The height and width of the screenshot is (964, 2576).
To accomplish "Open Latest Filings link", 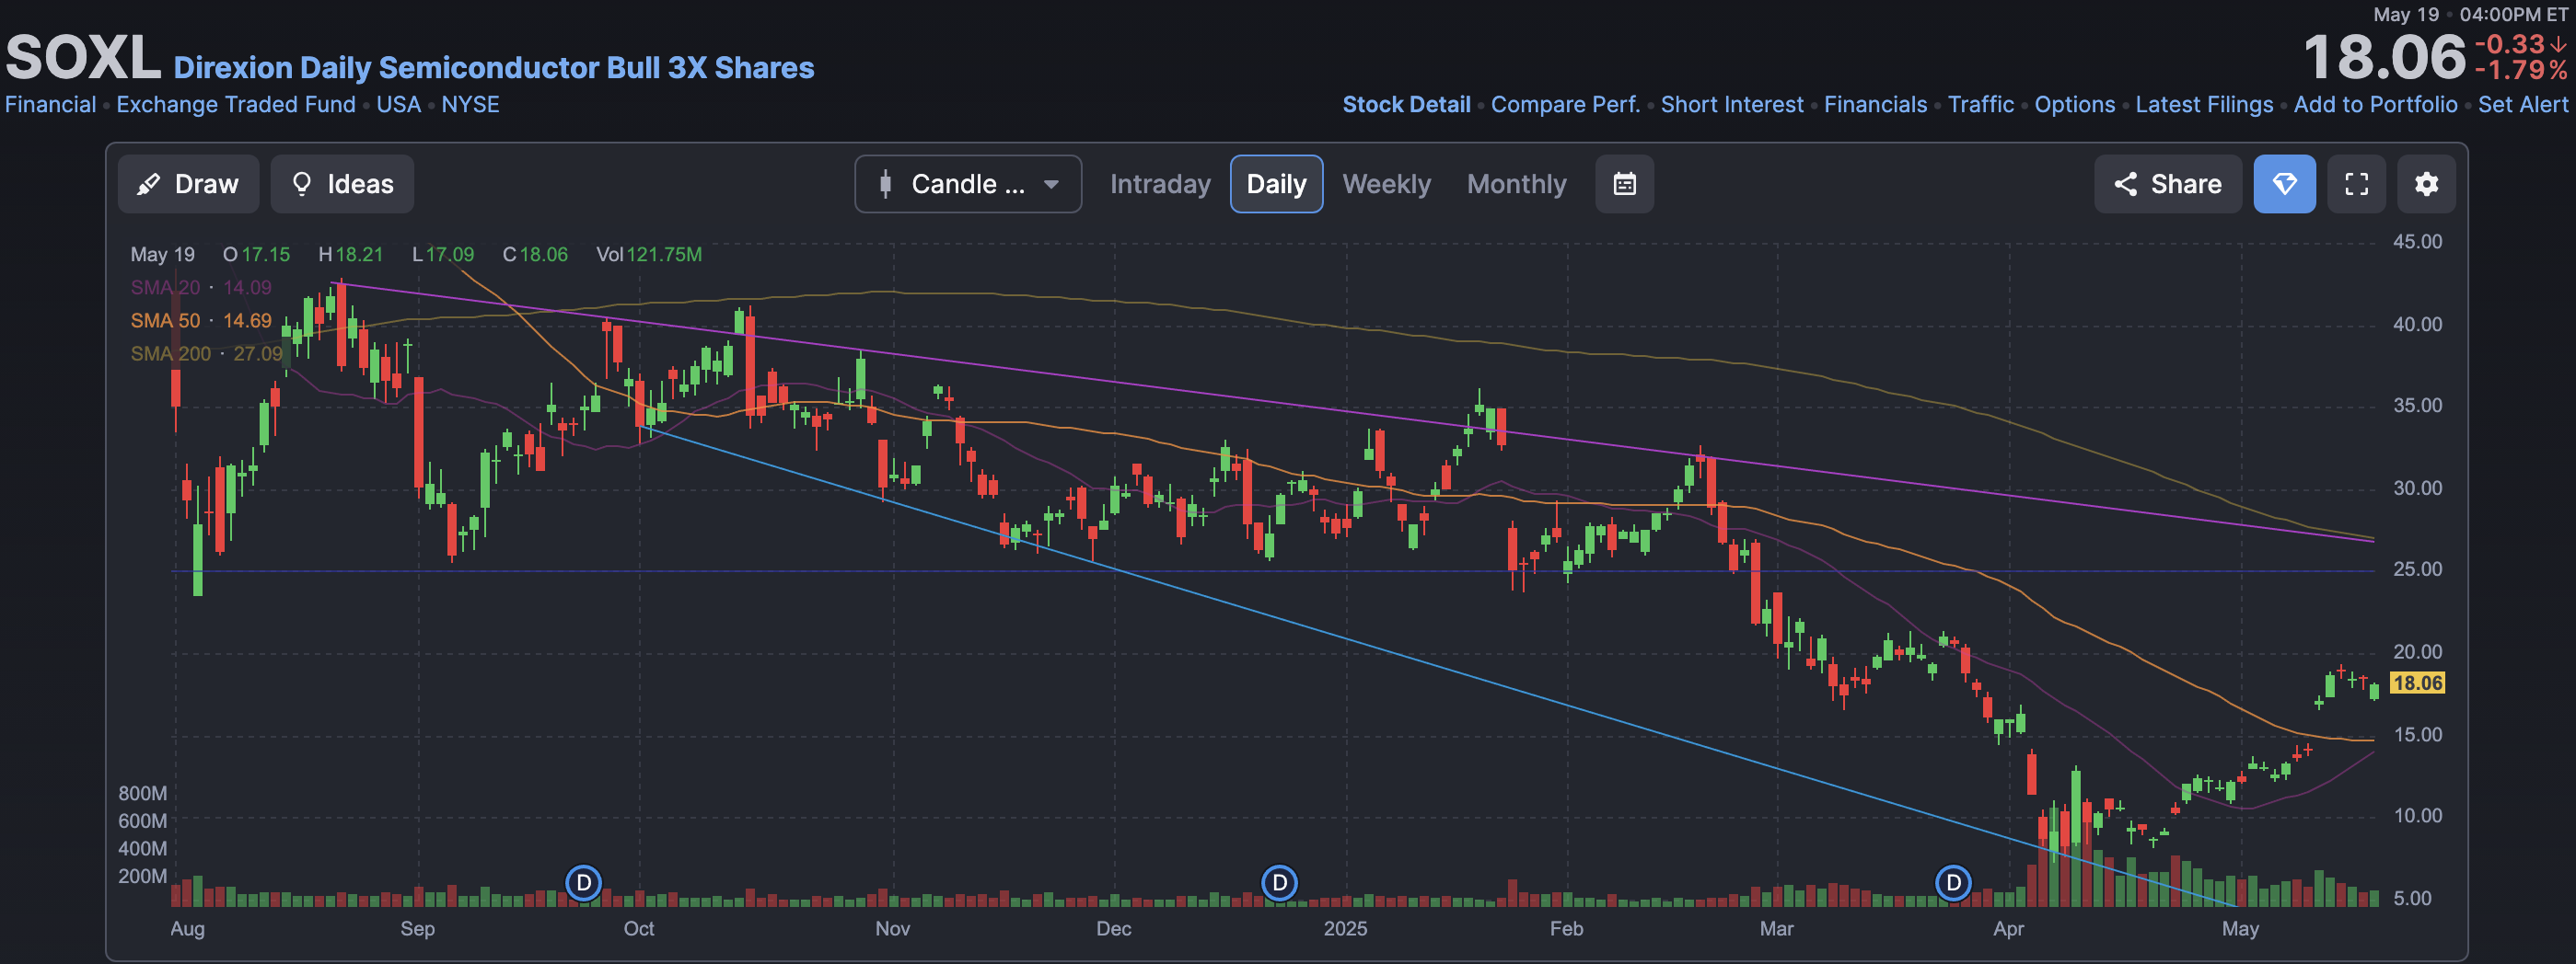I will pyautogui.click(x=2204, y=105).
